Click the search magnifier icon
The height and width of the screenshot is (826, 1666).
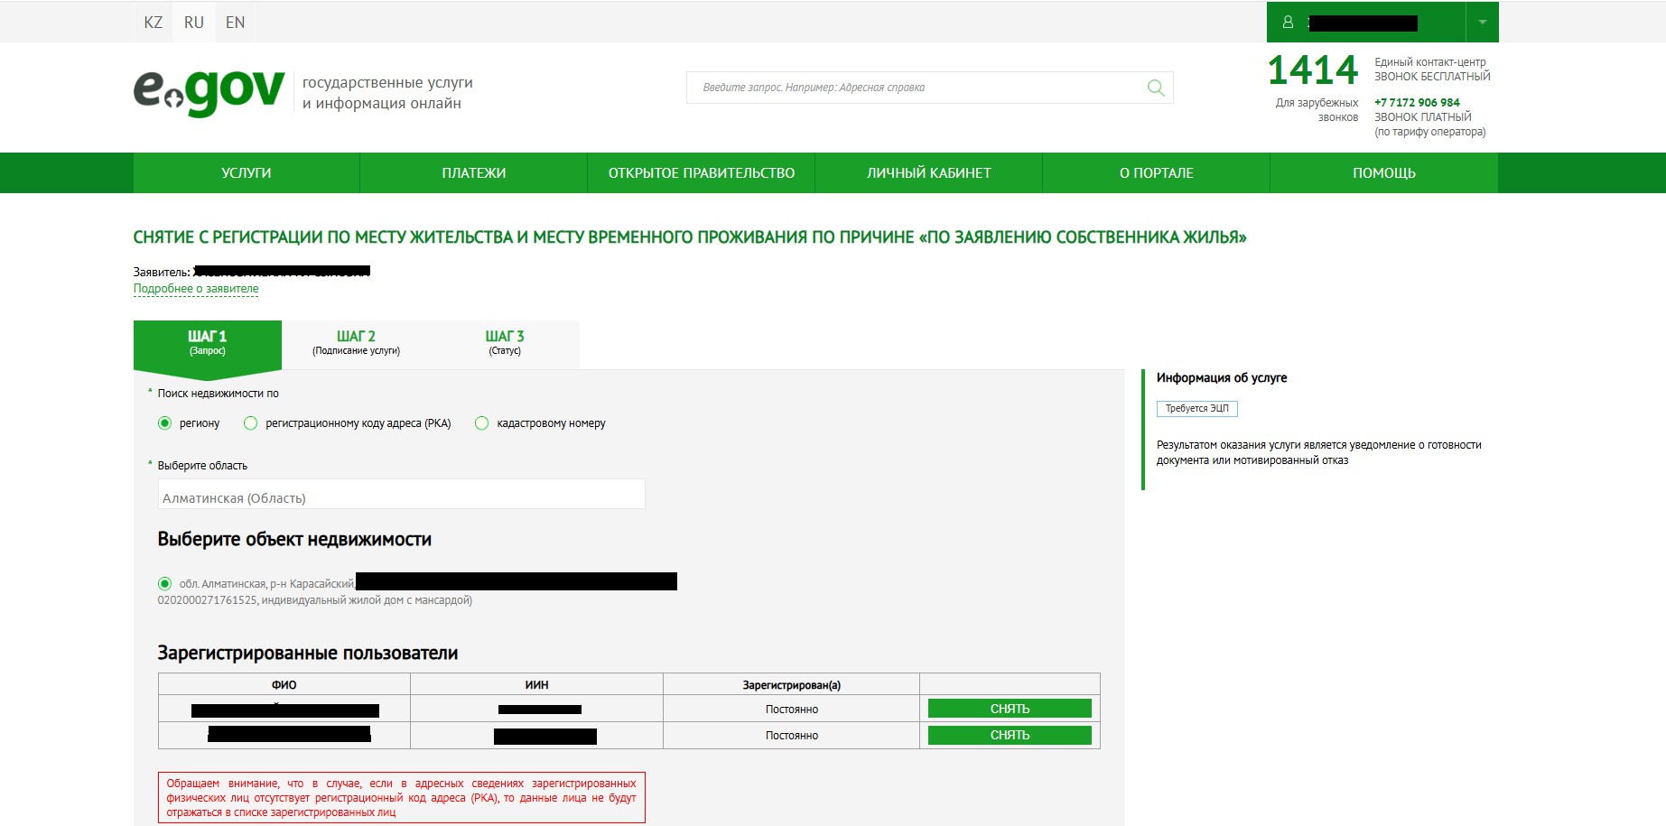coord(1155,88)
